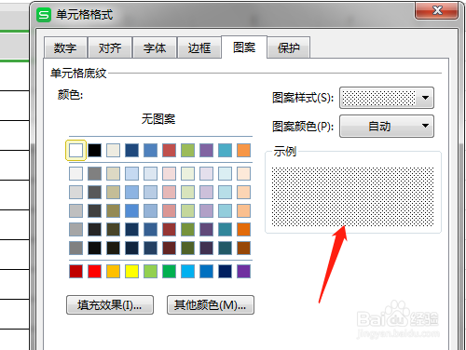Pick the brick red swatch in top row

[x=169, y=150]
